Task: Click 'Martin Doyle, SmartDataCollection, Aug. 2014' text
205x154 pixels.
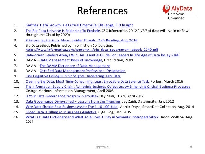Action: point(156,107)
